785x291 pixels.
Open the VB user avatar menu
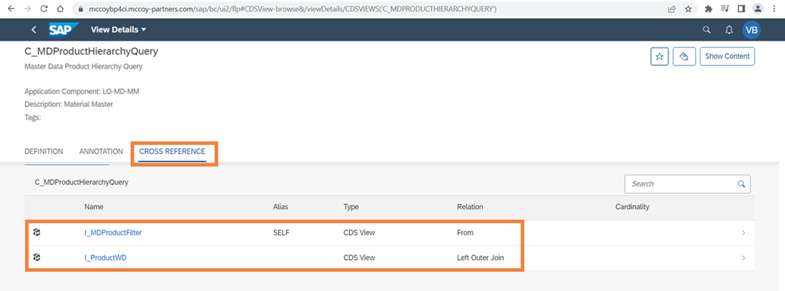(x=752, y=29)
